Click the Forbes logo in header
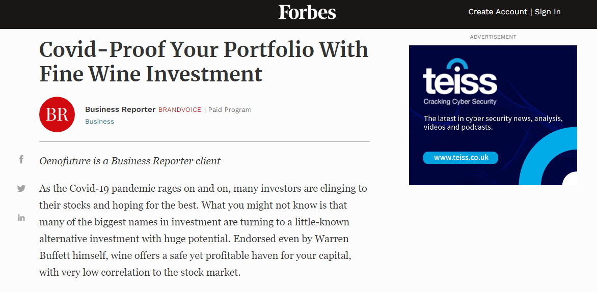The image size is (597, 292). point(307,12)
